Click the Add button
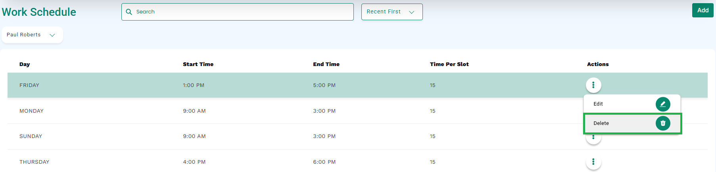 point(703,10)
